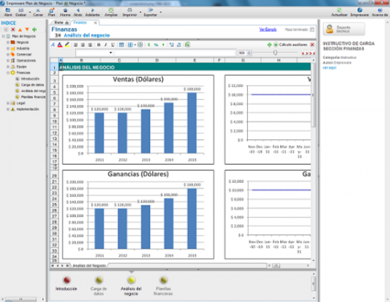Delete the index item with the red X

(x=13, y=30)
